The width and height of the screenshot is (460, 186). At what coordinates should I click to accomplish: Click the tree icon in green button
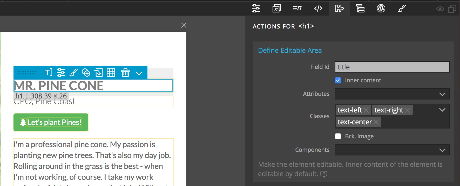pos(23,122)
